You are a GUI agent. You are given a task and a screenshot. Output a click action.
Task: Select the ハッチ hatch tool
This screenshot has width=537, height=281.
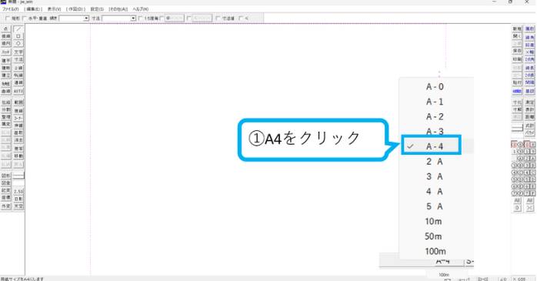coord(6,52)
